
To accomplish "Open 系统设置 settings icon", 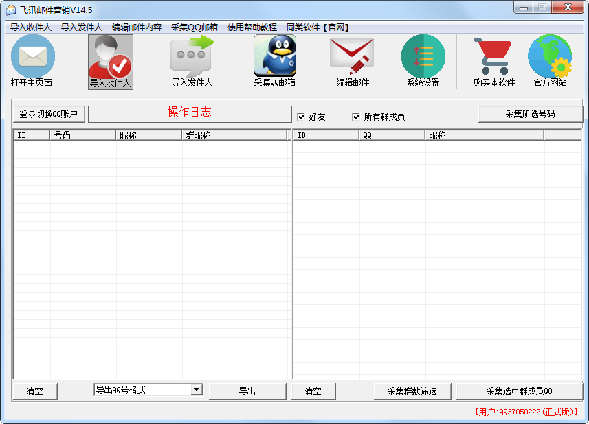I will [423, 57].
